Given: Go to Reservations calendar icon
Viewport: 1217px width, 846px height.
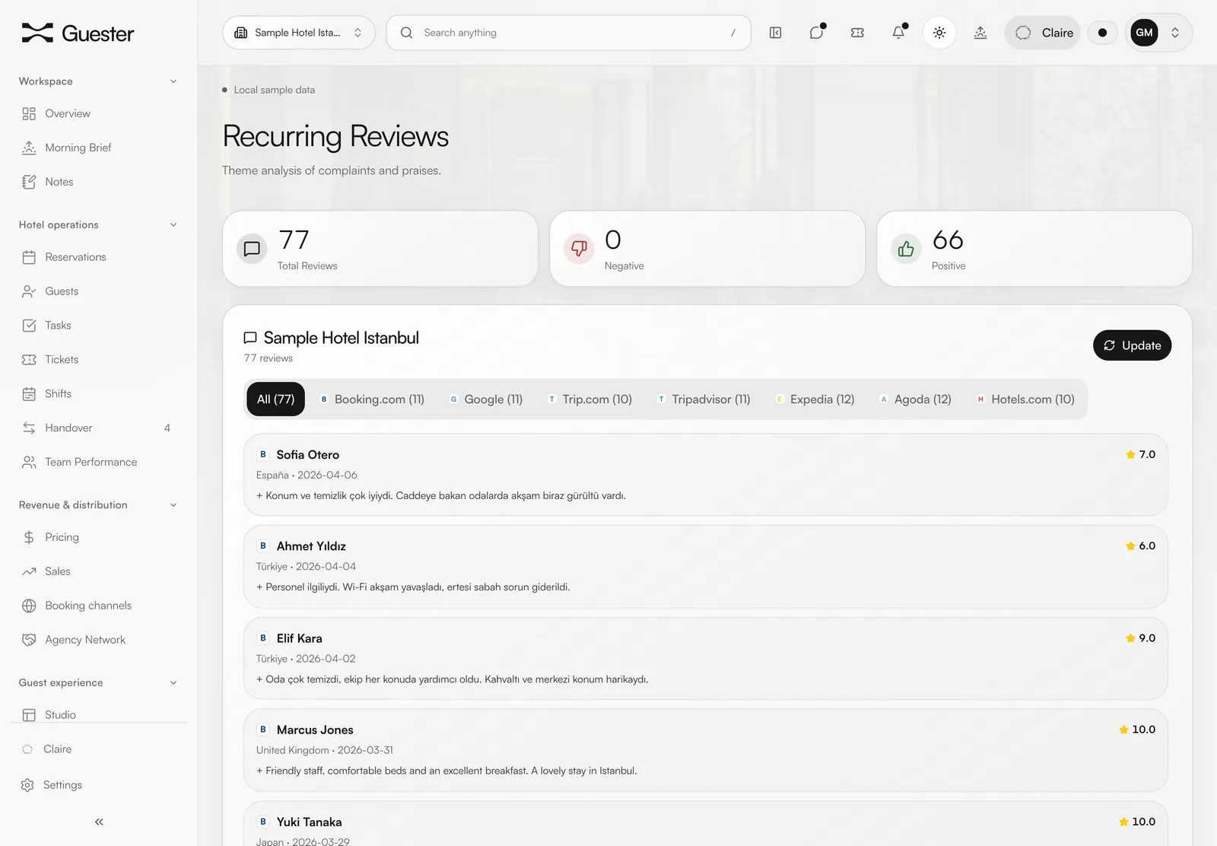Looking at the screenshot, I should tap(29, 257).
